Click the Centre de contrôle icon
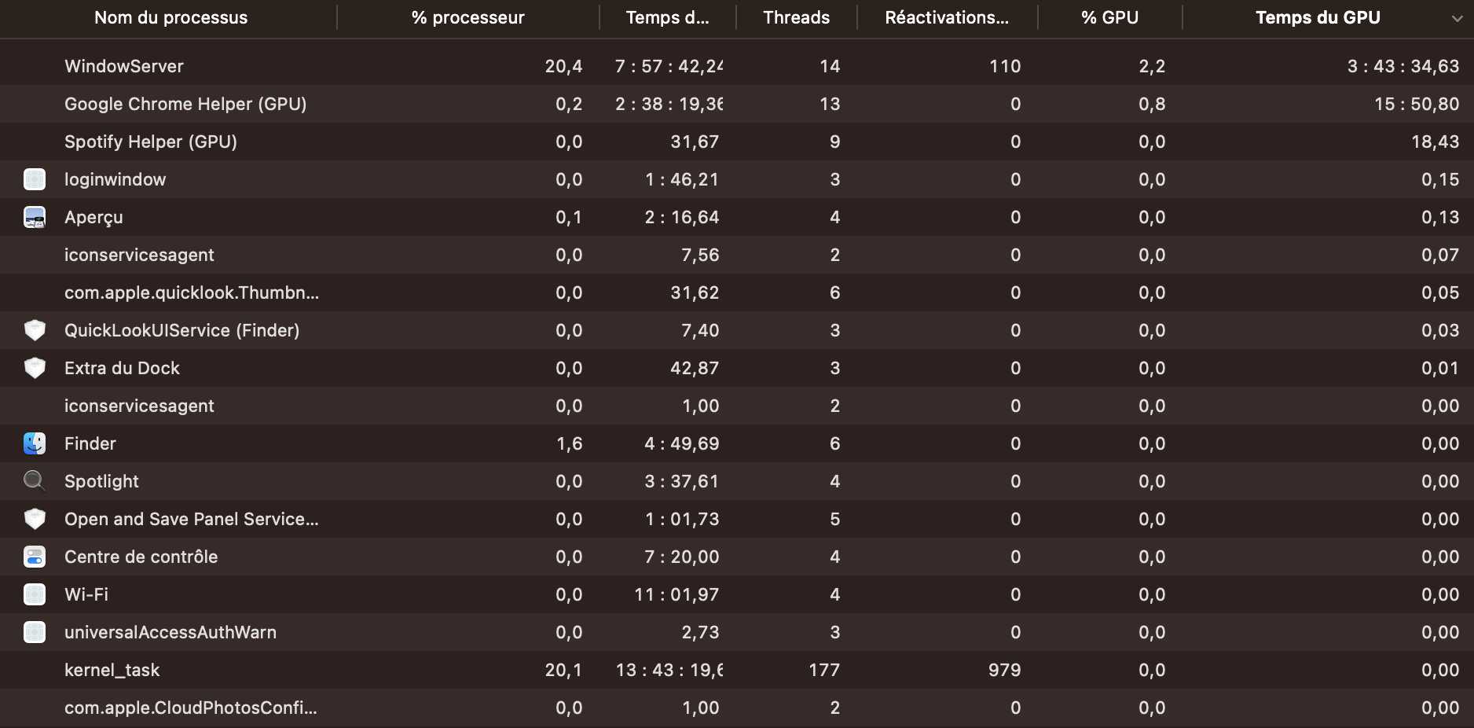Screen dimensions: 1474x728 (35, 557)
